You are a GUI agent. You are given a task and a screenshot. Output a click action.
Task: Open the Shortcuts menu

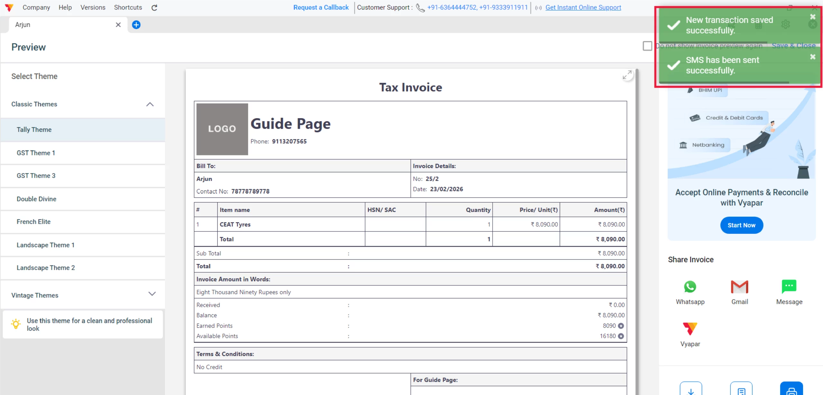pos(128,7)
